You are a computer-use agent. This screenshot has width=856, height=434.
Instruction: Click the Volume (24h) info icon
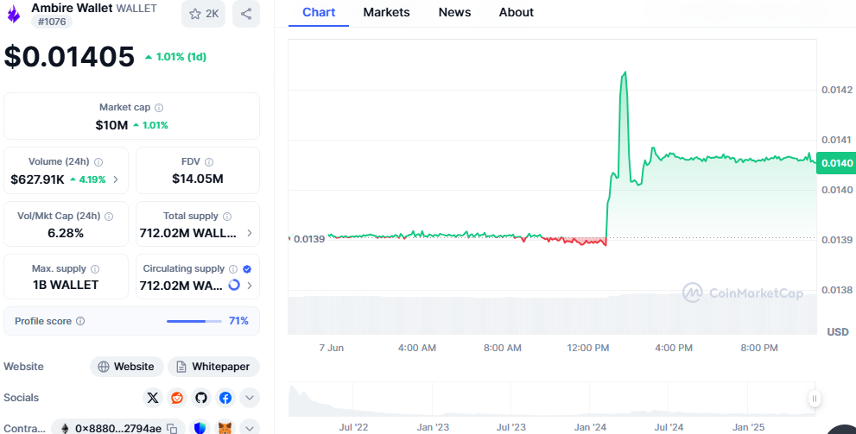[x=98, y=162]
